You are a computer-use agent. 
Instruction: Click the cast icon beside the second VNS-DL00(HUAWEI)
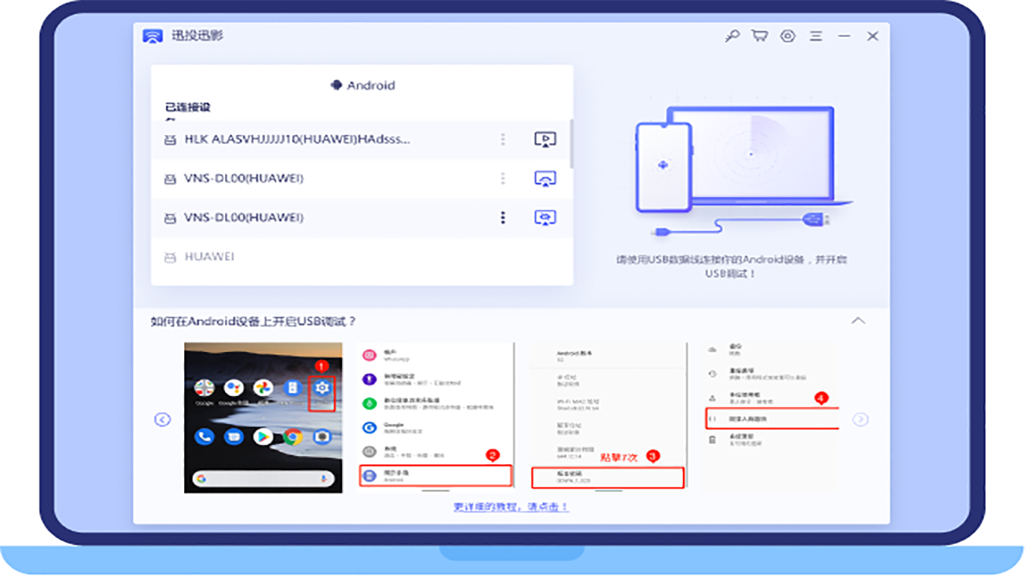547,217
